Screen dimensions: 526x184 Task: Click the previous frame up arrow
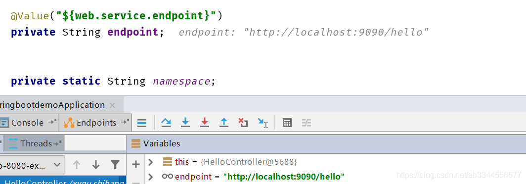[77, 165]
